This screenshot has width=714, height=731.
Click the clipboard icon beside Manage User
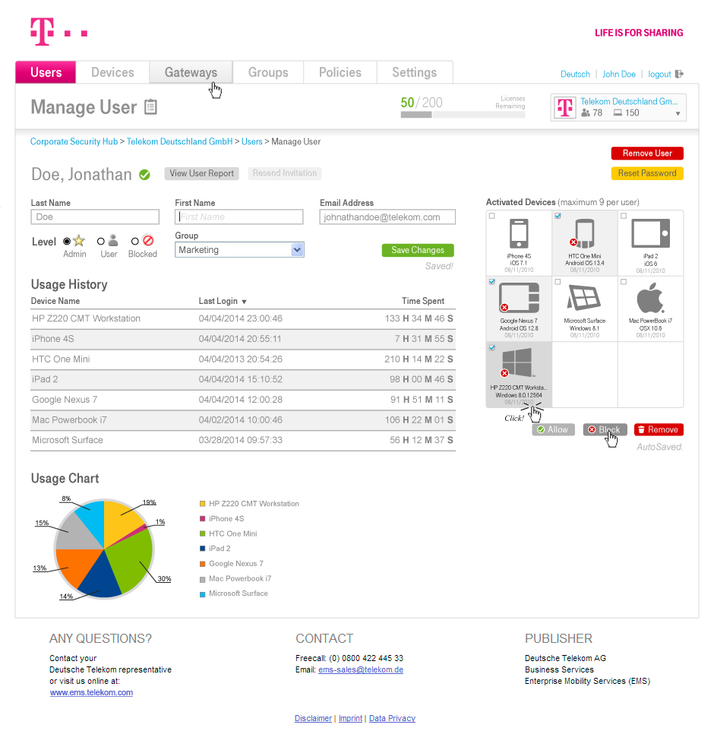[150, 107]
